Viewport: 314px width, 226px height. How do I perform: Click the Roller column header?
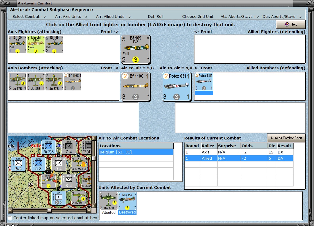(x=209, y=146)
